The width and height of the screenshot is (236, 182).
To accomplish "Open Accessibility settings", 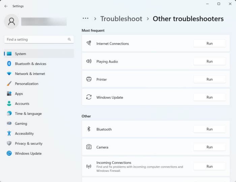I will 24,134.
